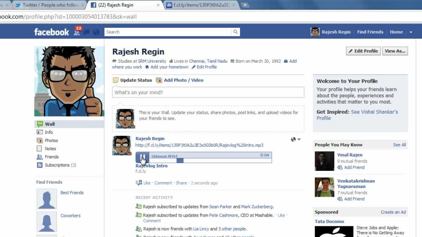422x237 pixels.
Task: Click the Photos icon in sidebar
Action: point(40,141)
